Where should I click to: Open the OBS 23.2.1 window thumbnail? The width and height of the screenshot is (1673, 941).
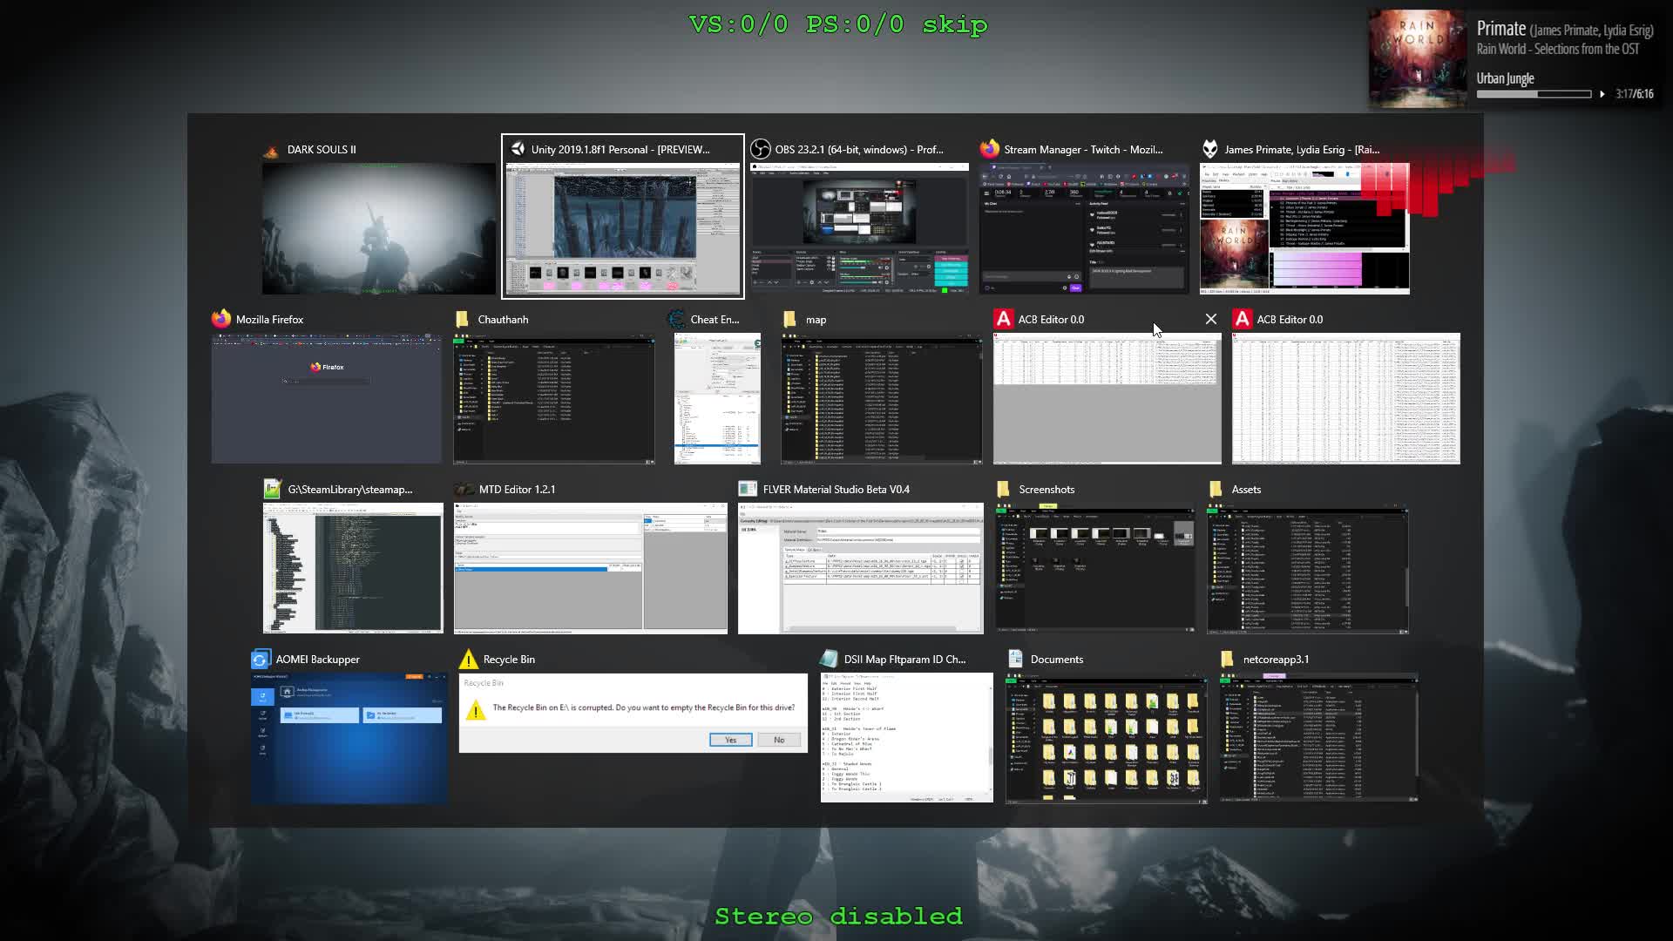[859, 228]
